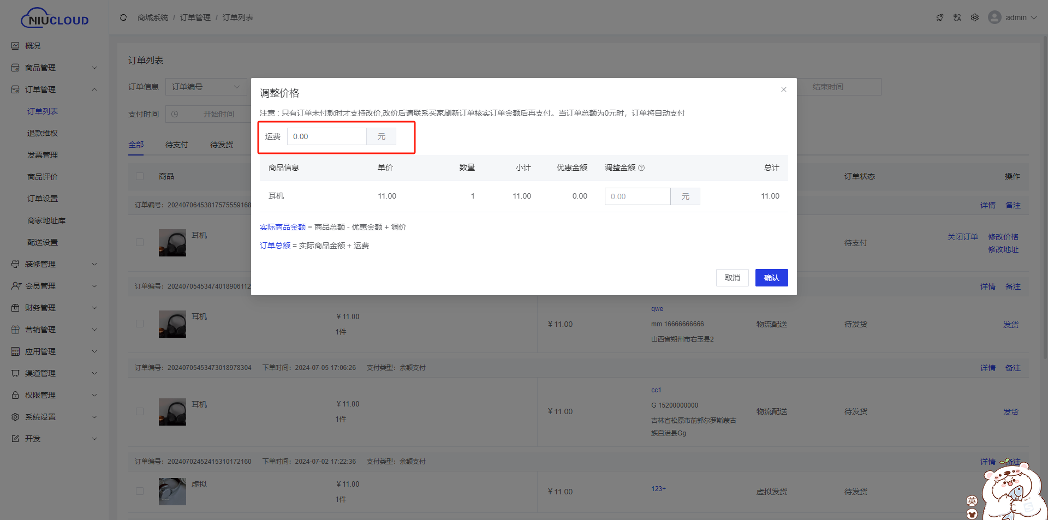Viewport: 1048px width, 520px height.
Task: Open 退款维权 in the sidebar
Action: pos(43,133)
